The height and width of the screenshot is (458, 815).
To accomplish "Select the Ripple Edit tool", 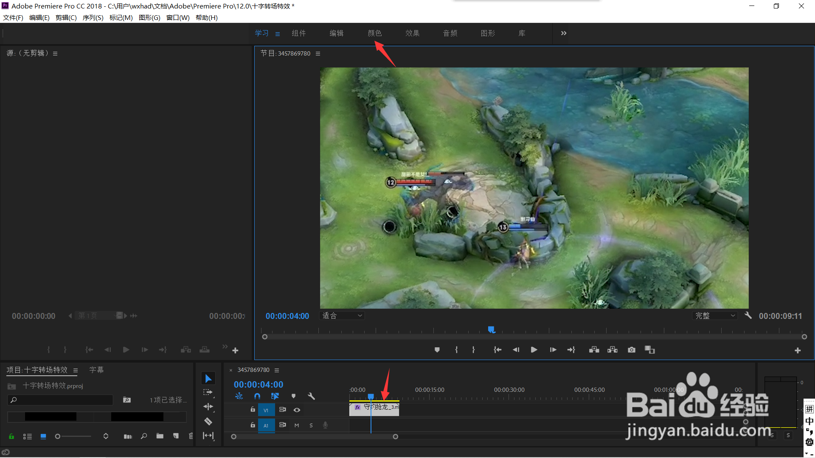I will 208,407.
